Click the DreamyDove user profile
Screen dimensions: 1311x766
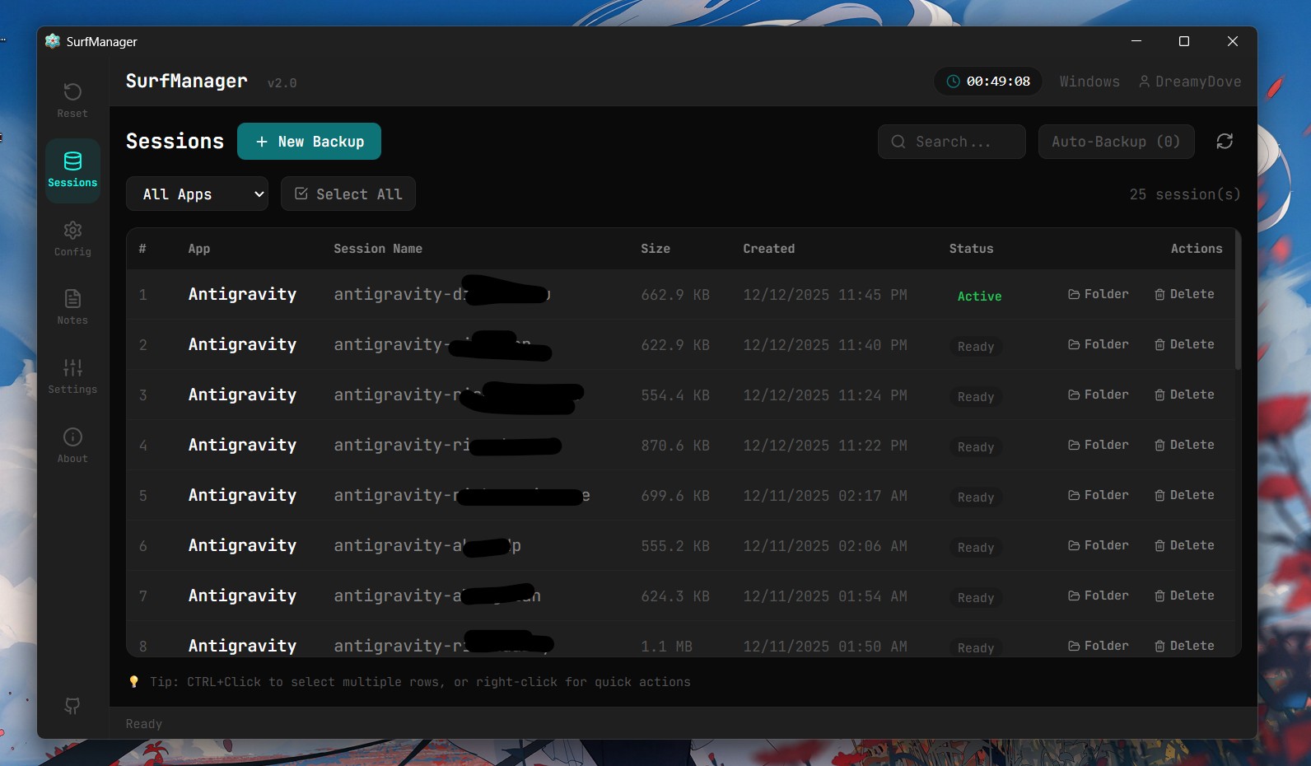coord(1190,82)
